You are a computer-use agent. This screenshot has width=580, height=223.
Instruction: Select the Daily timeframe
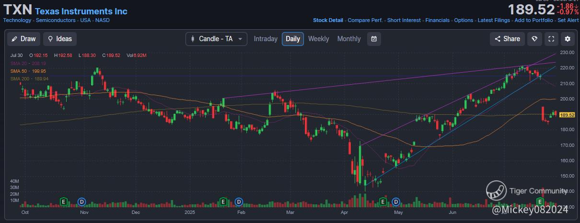tap(293, 39)
